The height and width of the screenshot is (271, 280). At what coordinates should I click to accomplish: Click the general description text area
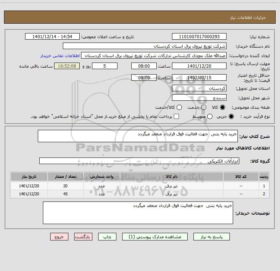tap(138, 136)
